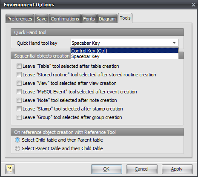Select Child table then Parent table radio
Image resolution: width=198 pixels, height=177 pixels.
[x=17, y=140]
